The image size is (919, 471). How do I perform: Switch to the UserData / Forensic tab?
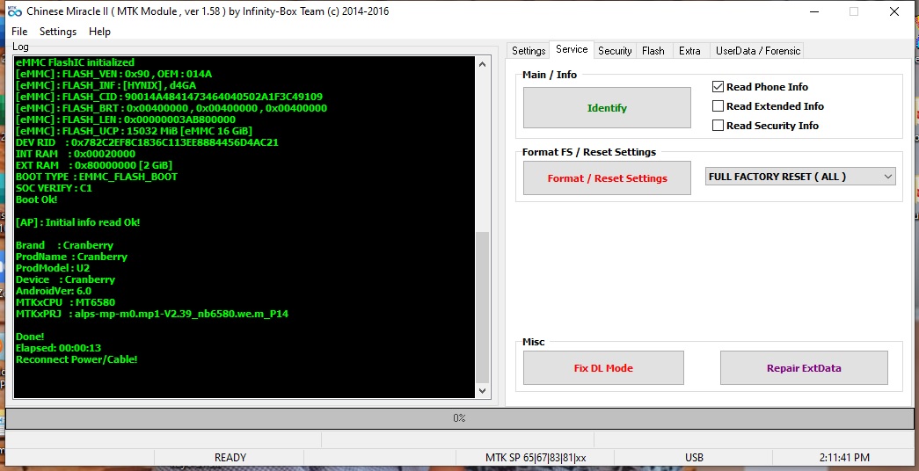coord(758,51)
